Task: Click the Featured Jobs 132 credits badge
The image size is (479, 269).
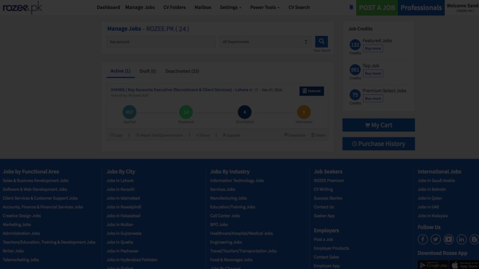Action: [355, 45]
